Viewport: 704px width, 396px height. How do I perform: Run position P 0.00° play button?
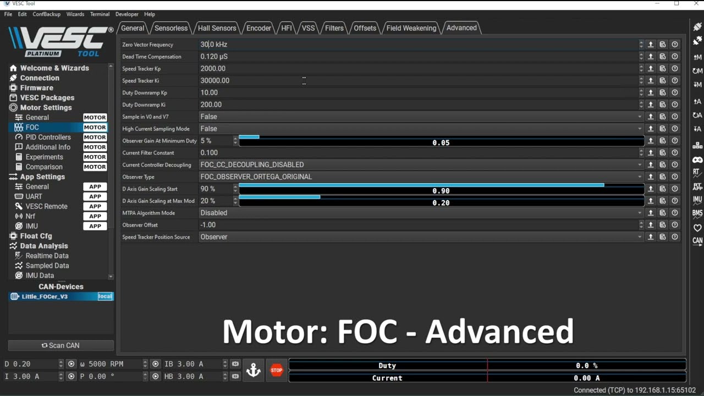[x=155, y=377]
